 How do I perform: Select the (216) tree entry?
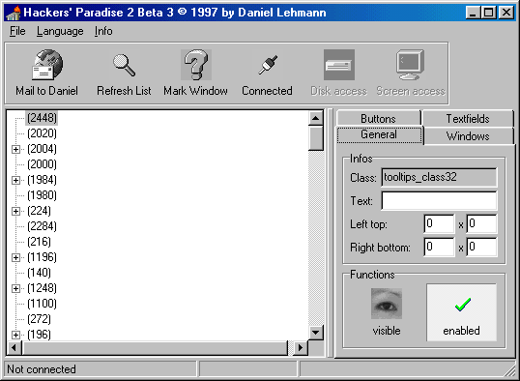tap(39, 242)
